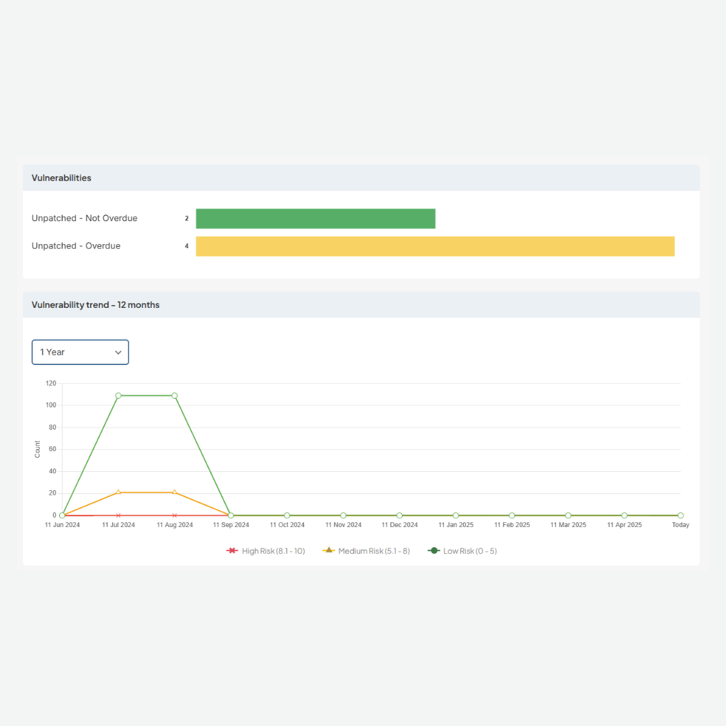The image size is (726, 726).
Task: Select data point at 11 Jan 2025
Action: coord(456,516)
